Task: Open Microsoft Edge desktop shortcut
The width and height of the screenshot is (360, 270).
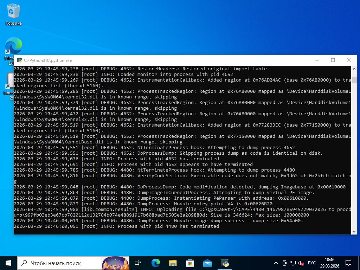Action: coord(13,47)
